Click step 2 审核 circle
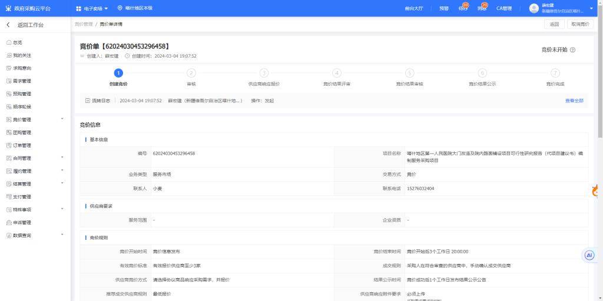This screenshot has height=301, width=603. coord(191,73)
